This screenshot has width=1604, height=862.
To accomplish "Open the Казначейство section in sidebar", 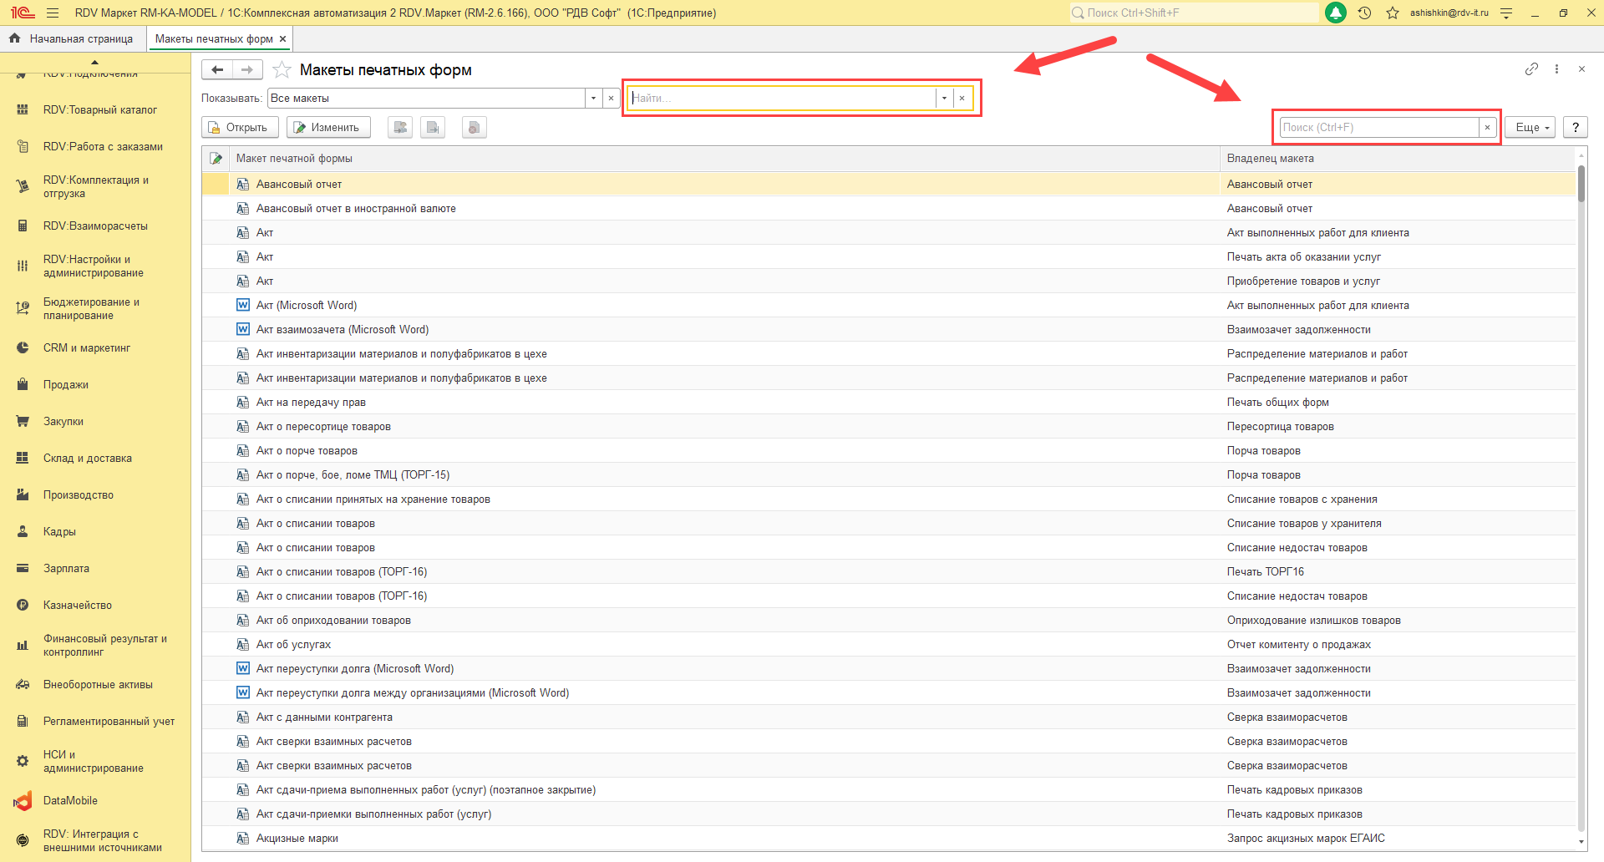I will tap(77, 606).
